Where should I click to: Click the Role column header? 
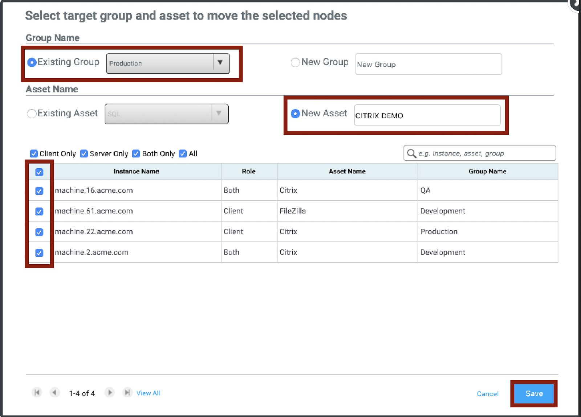point(249,172)
